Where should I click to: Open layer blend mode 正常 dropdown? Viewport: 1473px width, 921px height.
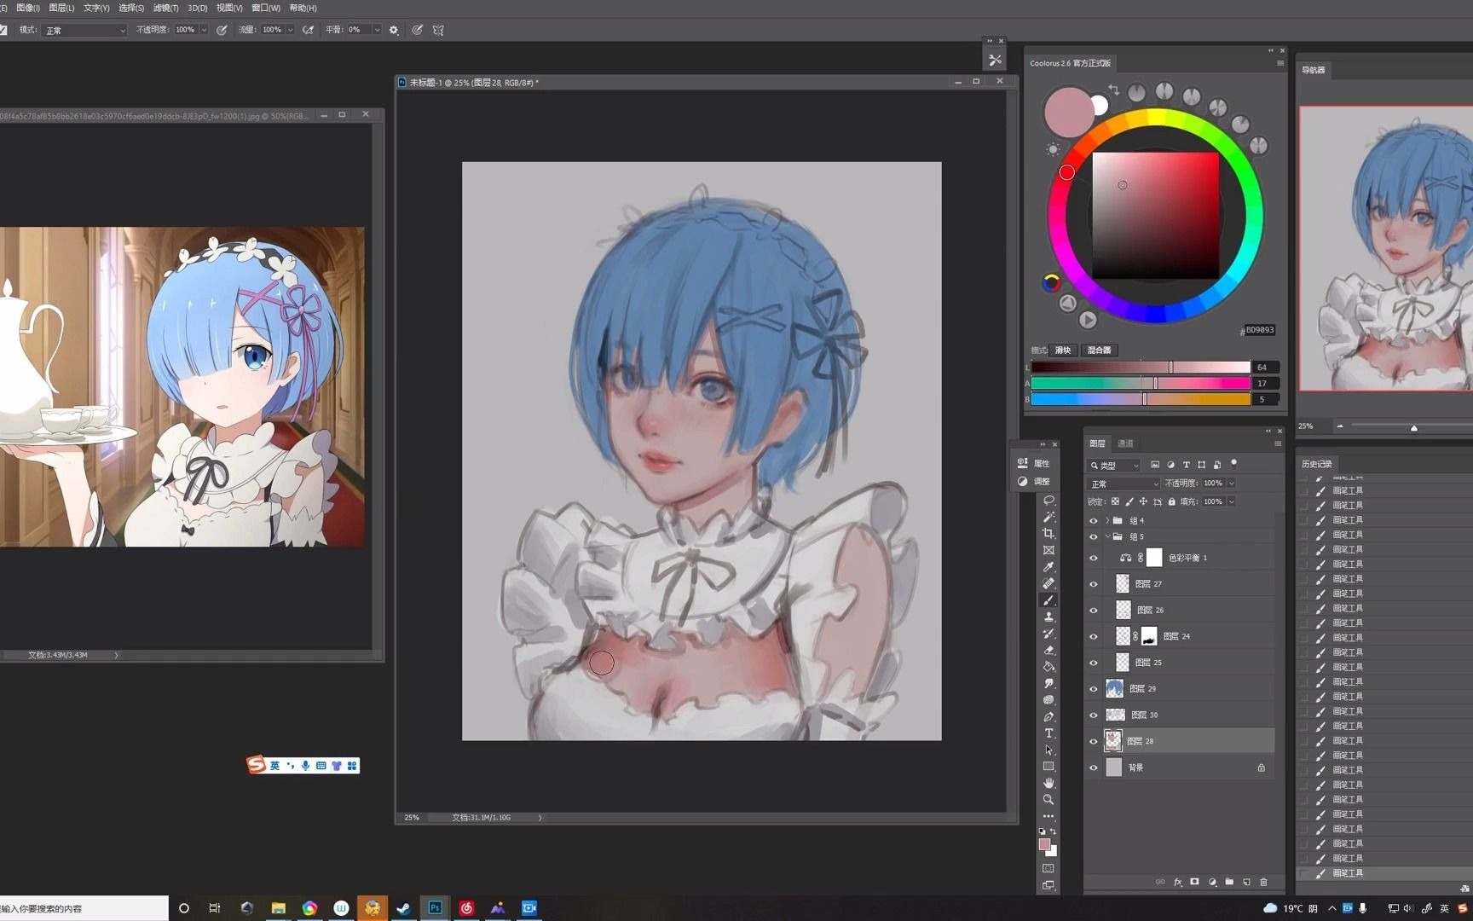(1124, 484)
